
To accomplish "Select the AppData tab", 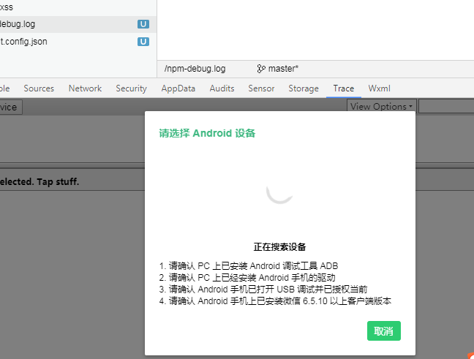I will point(178,88).
